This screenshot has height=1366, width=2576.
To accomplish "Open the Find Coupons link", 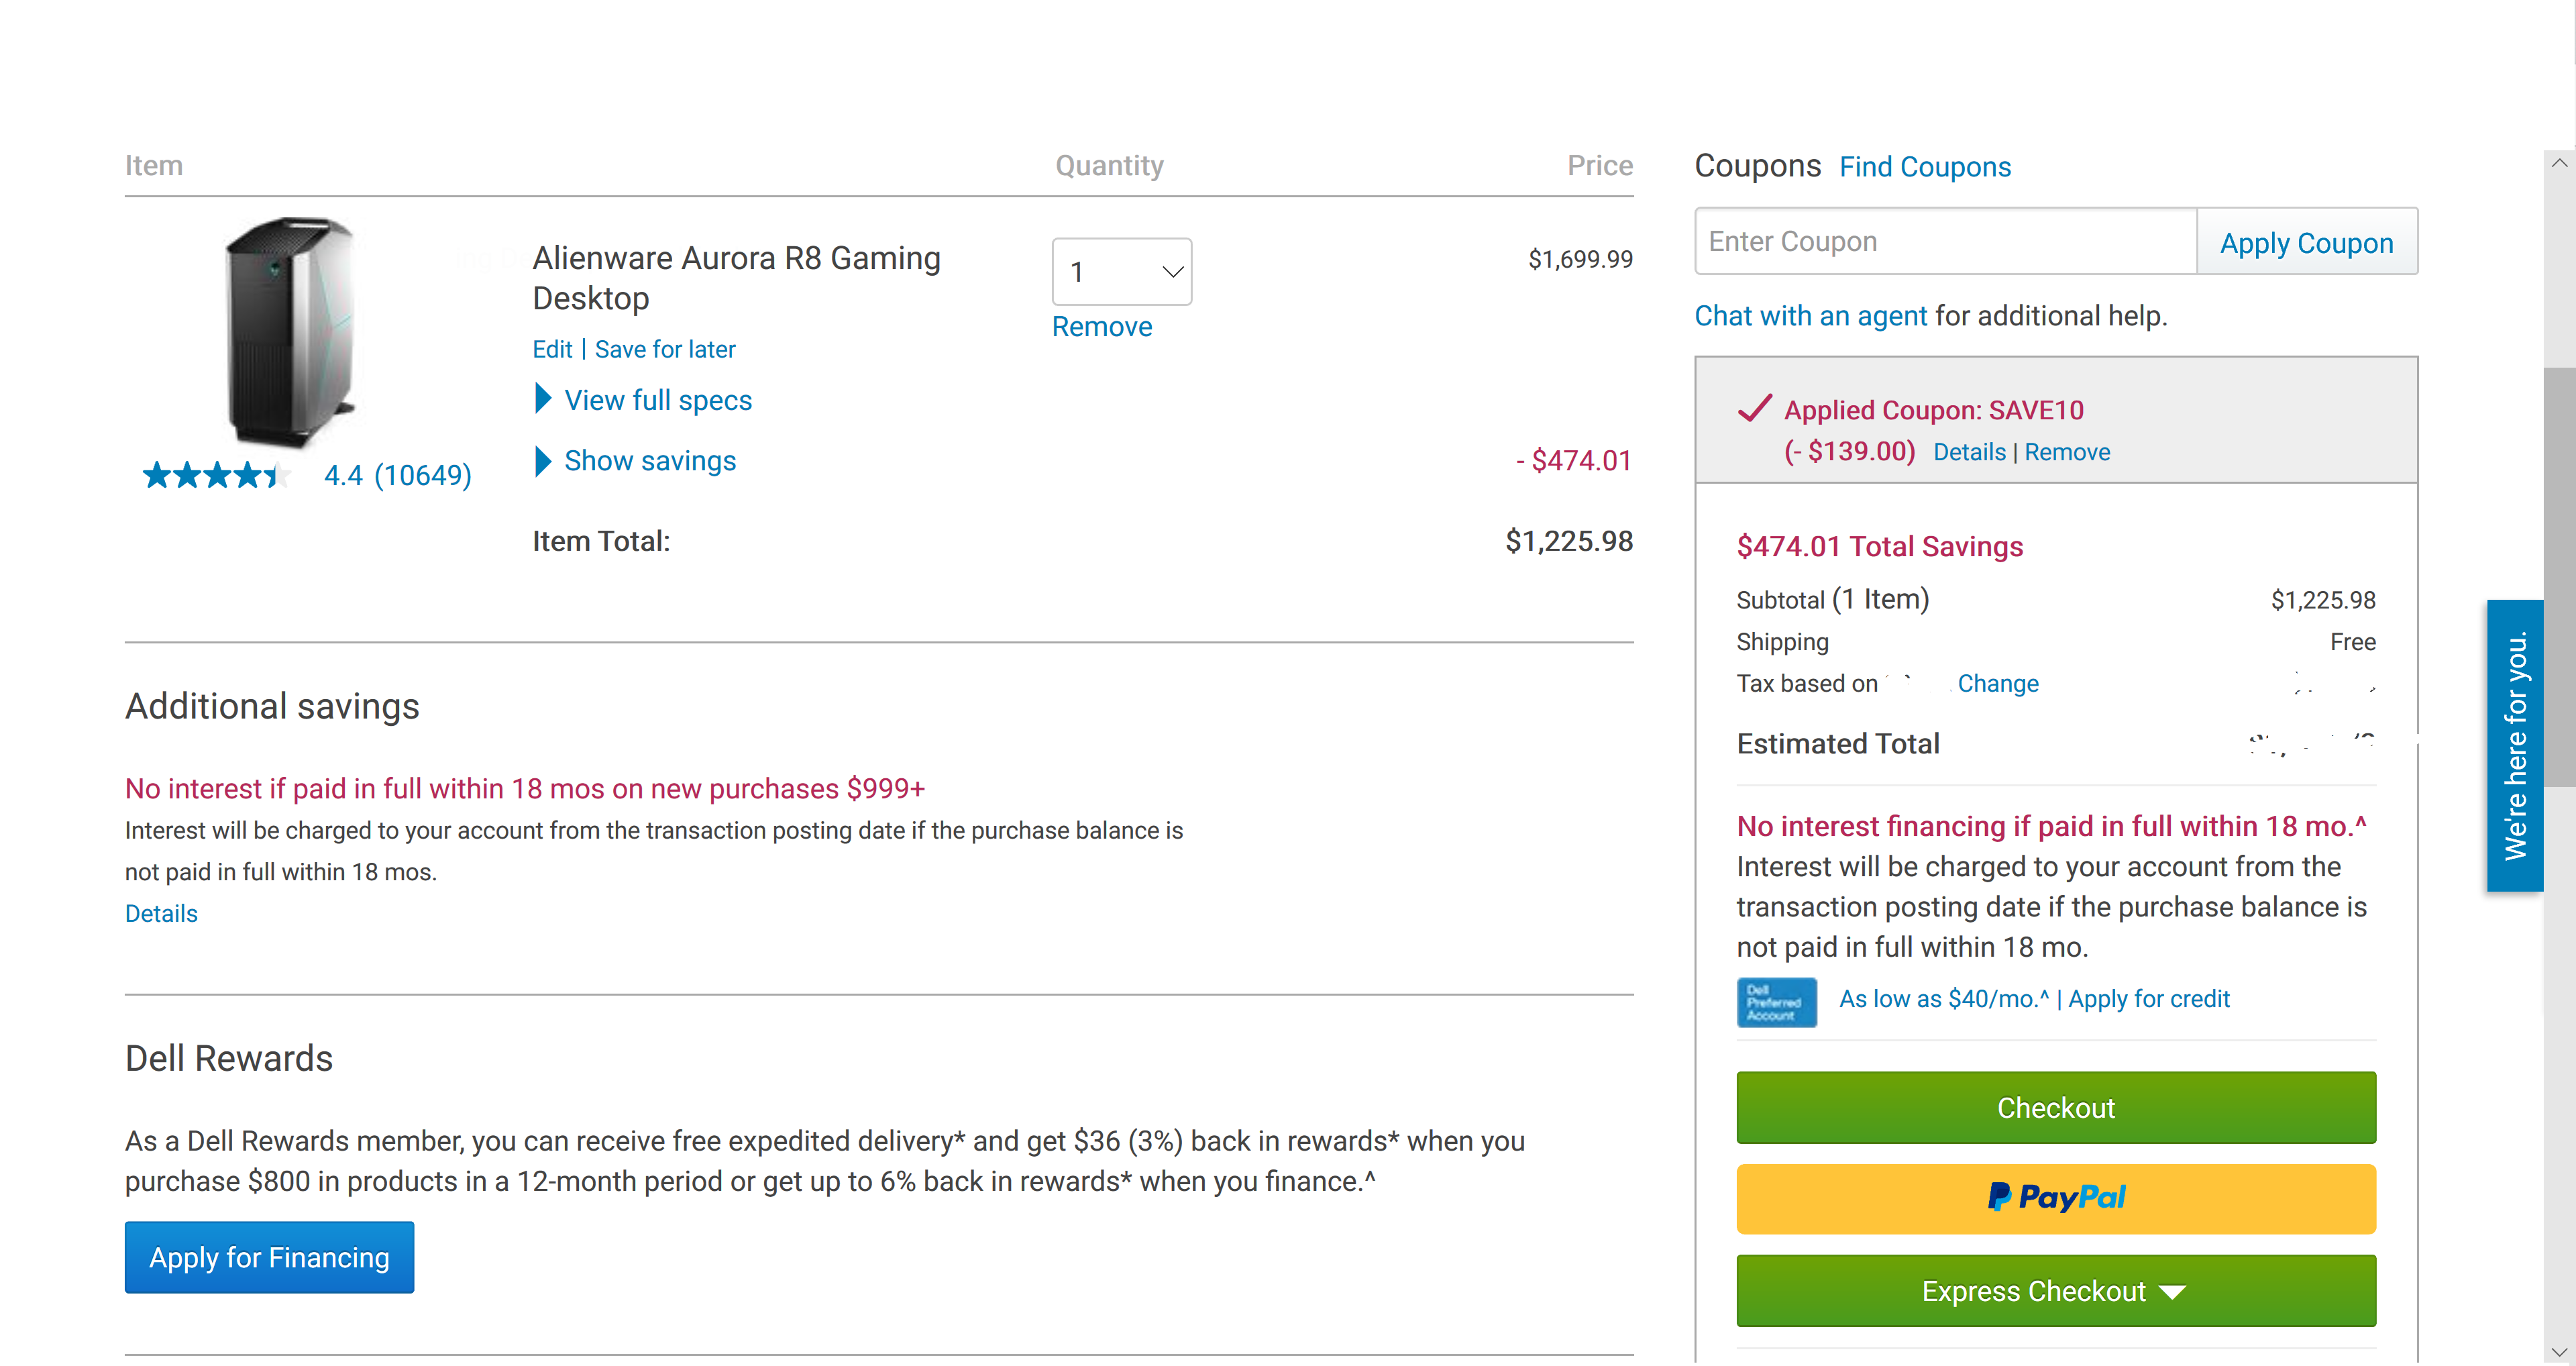I will tap(1924, 167).
